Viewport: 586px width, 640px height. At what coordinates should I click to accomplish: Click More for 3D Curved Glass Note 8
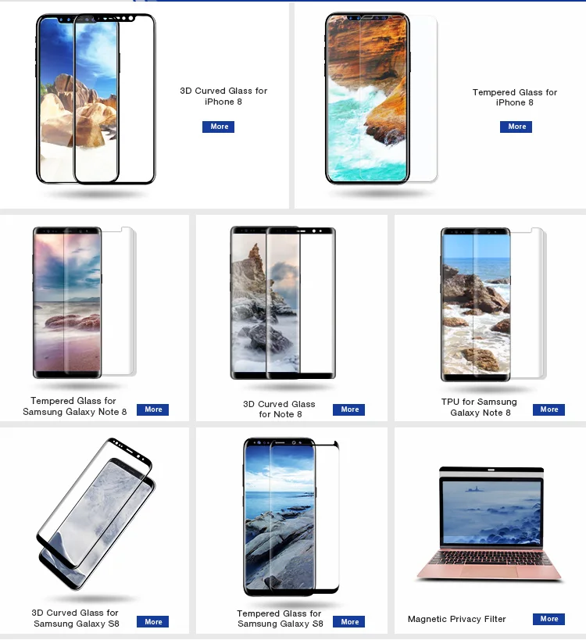(349, 409)
